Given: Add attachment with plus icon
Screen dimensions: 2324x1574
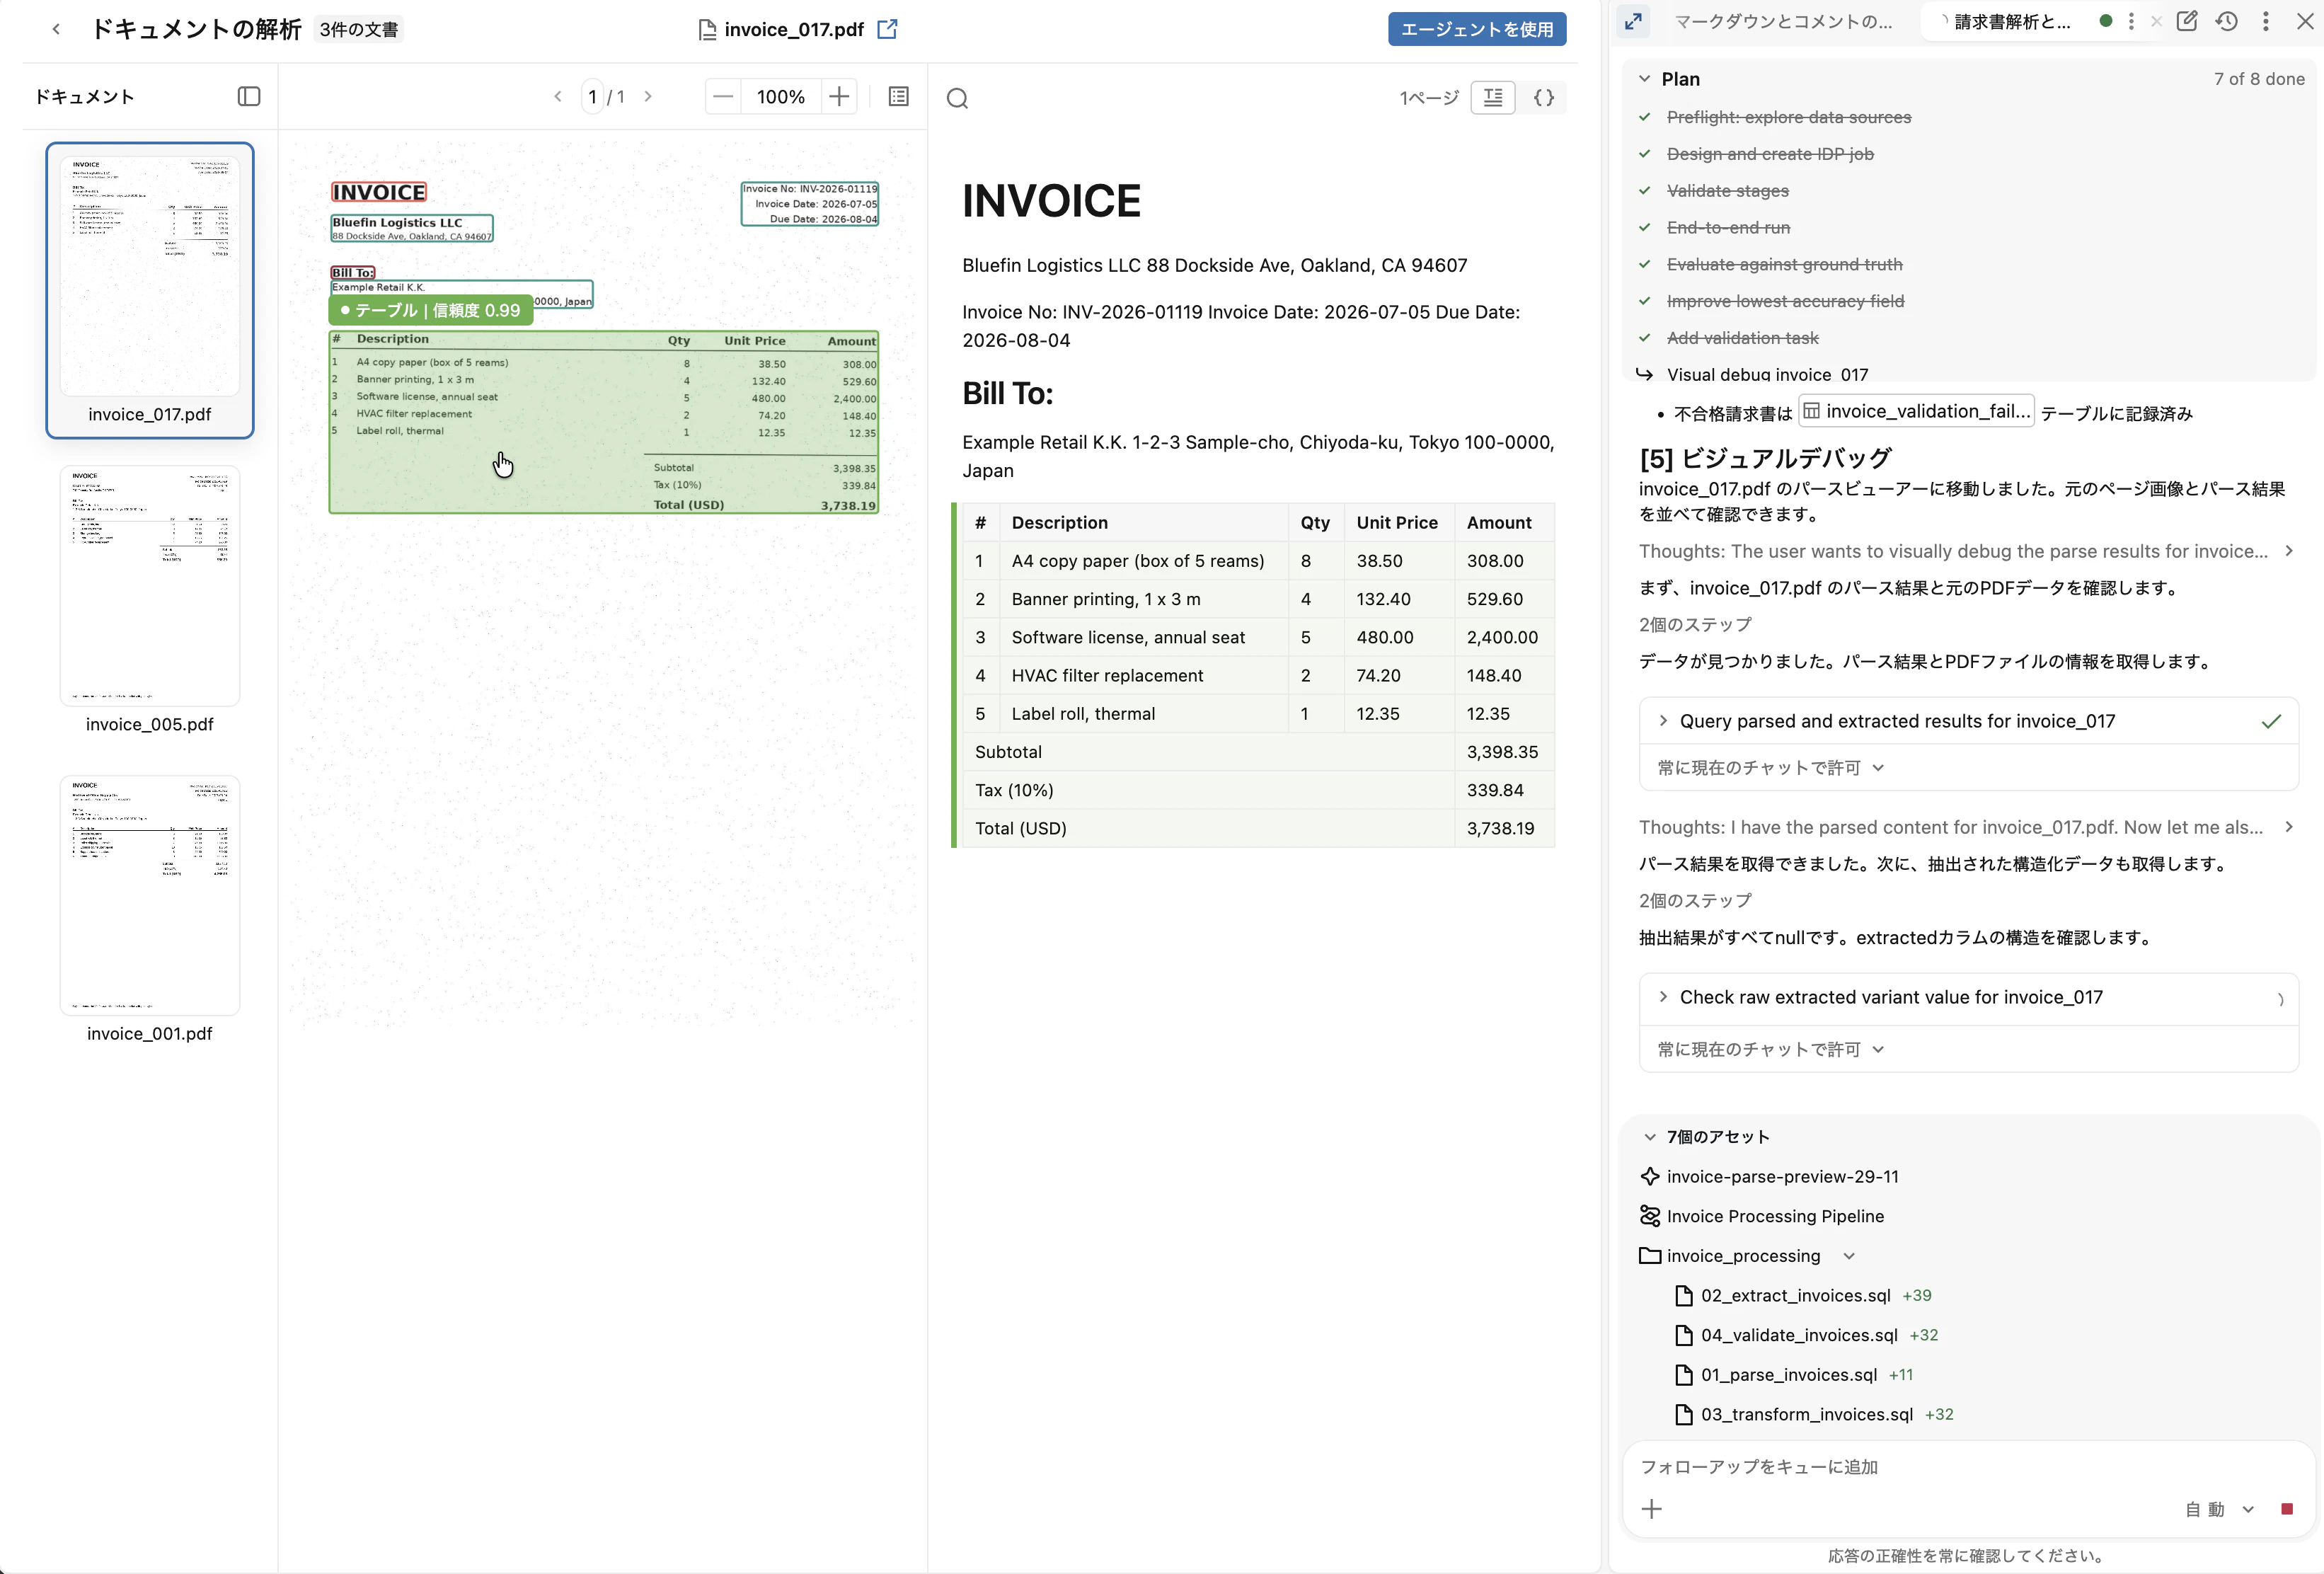Looking at the screenshot, I should tap(1652, 1509).
